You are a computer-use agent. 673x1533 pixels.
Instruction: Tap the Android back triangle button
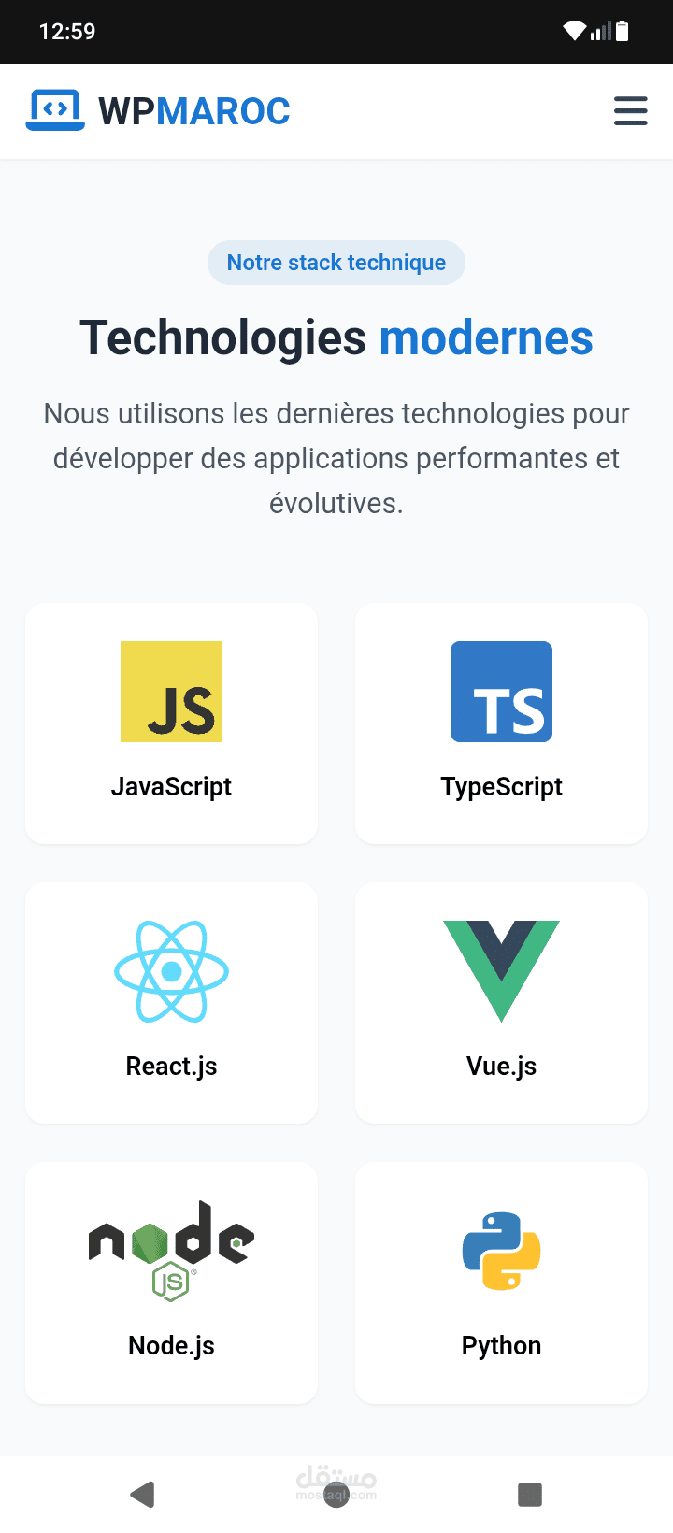[142, 1494]
